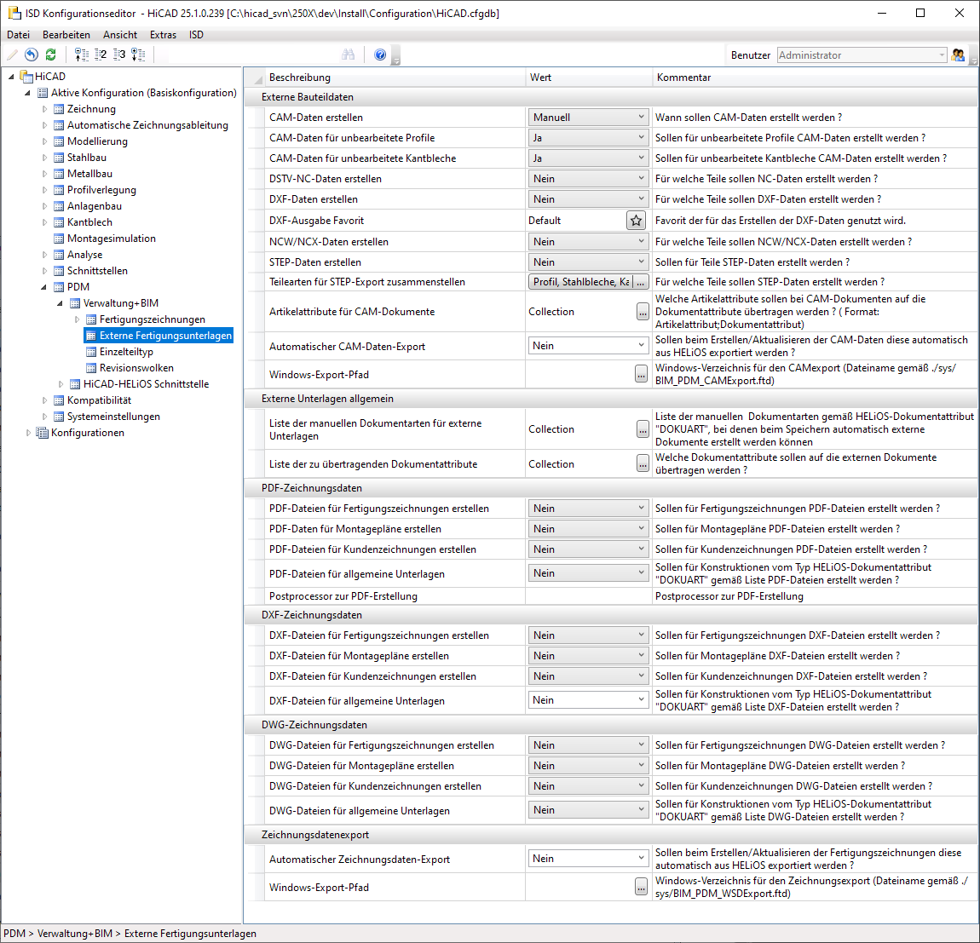Click the expand-all-levels tree icon
The width and height of the screenshot is (980, 943).
coord(138,55)
